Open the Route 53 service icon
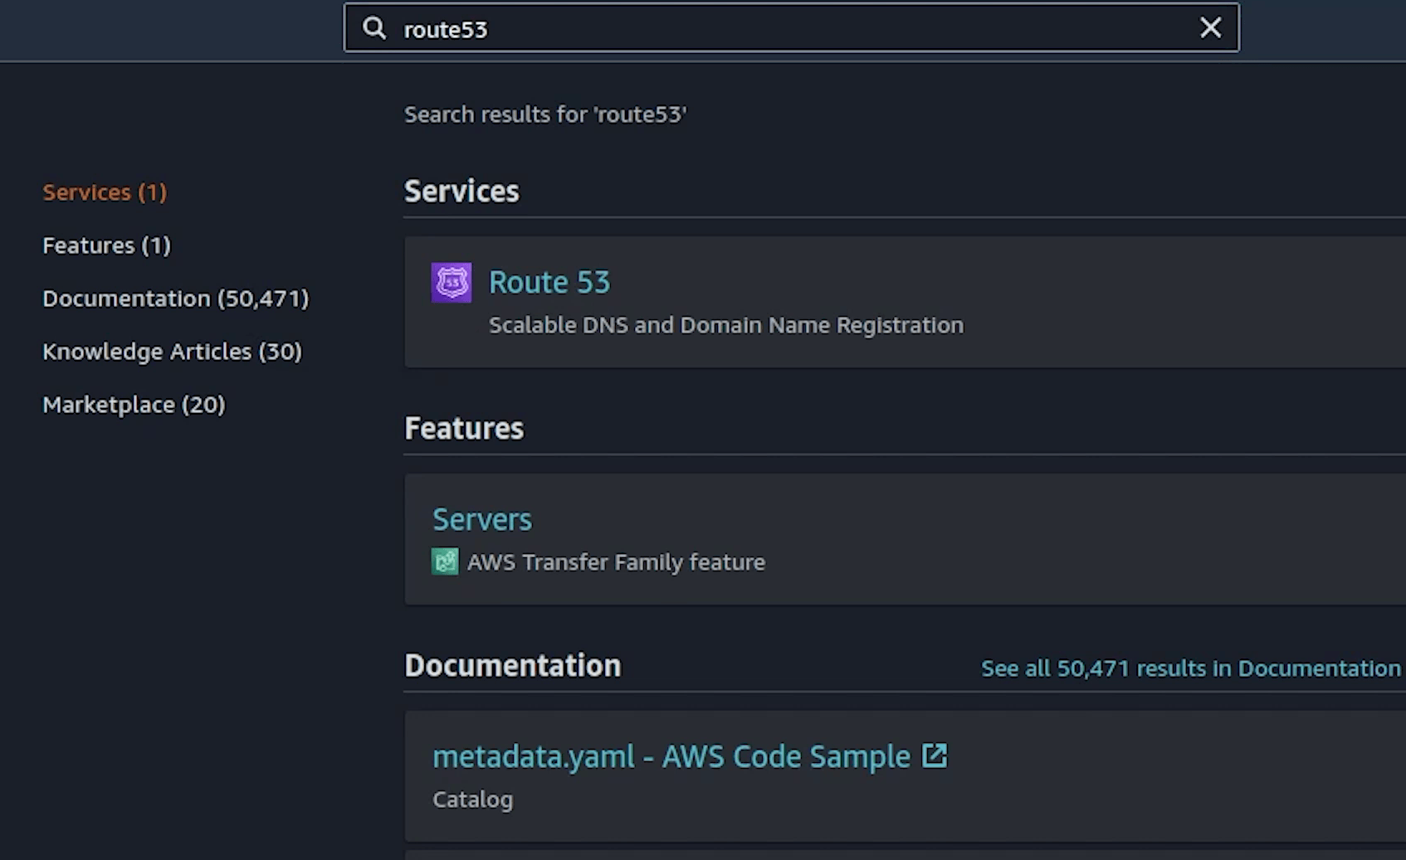The height and width of the screenshot is (860, 1406). point(452,283)
